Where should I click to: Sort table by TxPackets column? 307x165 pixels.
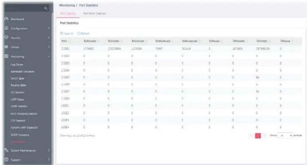240,41
